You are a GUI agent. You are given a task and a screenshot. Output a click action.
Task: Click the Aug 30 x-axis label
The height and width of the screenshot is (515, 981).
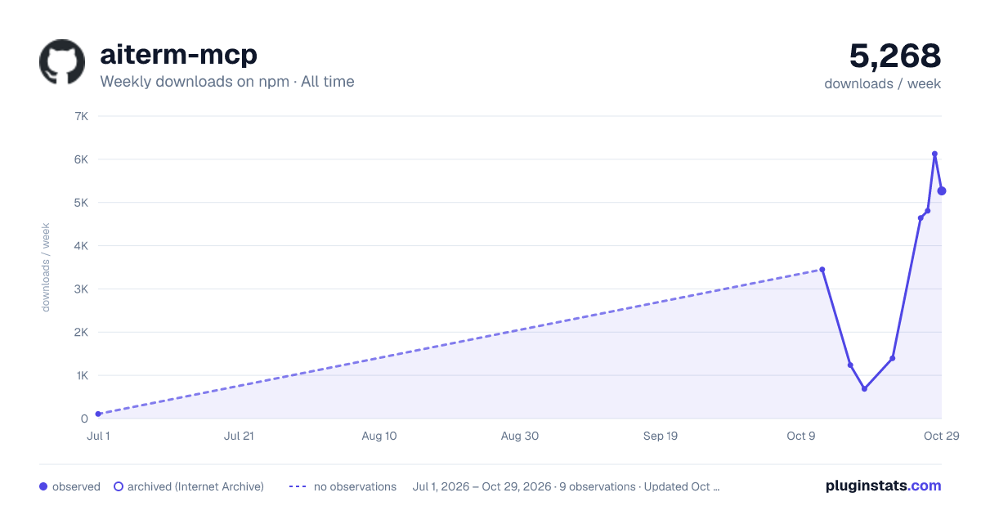pyautogui.click(x=520, y=436)
